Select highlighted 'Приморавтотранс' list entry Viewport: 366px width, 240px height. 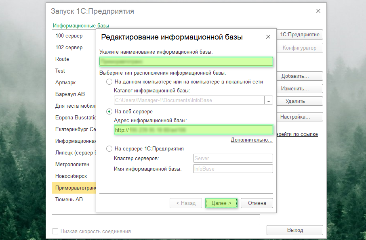[x=74, y=188]
